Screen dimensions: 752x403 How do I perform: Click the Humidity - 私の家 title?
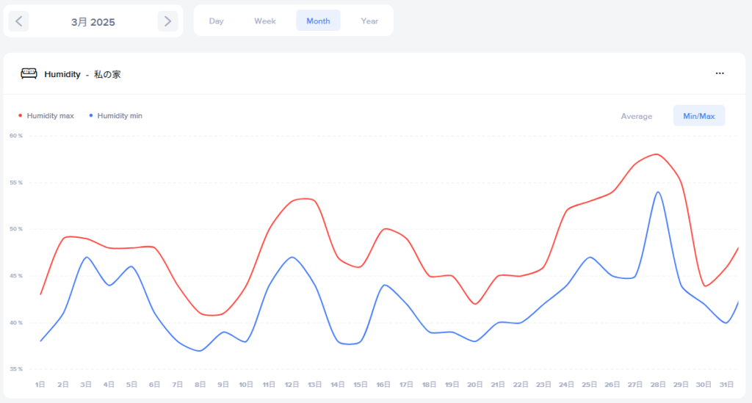tap(82, 74)
